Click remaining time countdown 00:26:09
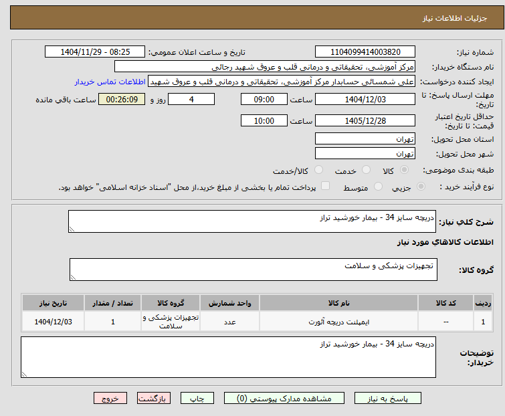 point(122,99)
